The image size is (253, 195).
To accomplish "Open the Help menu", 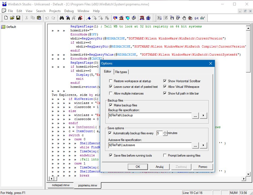I will coord(96,11).
